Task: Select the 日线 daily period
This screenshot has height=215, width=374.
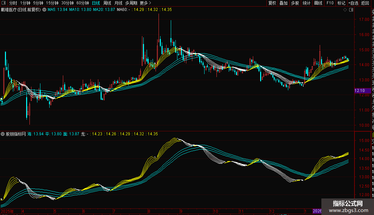Action: (x=96, y=3)
